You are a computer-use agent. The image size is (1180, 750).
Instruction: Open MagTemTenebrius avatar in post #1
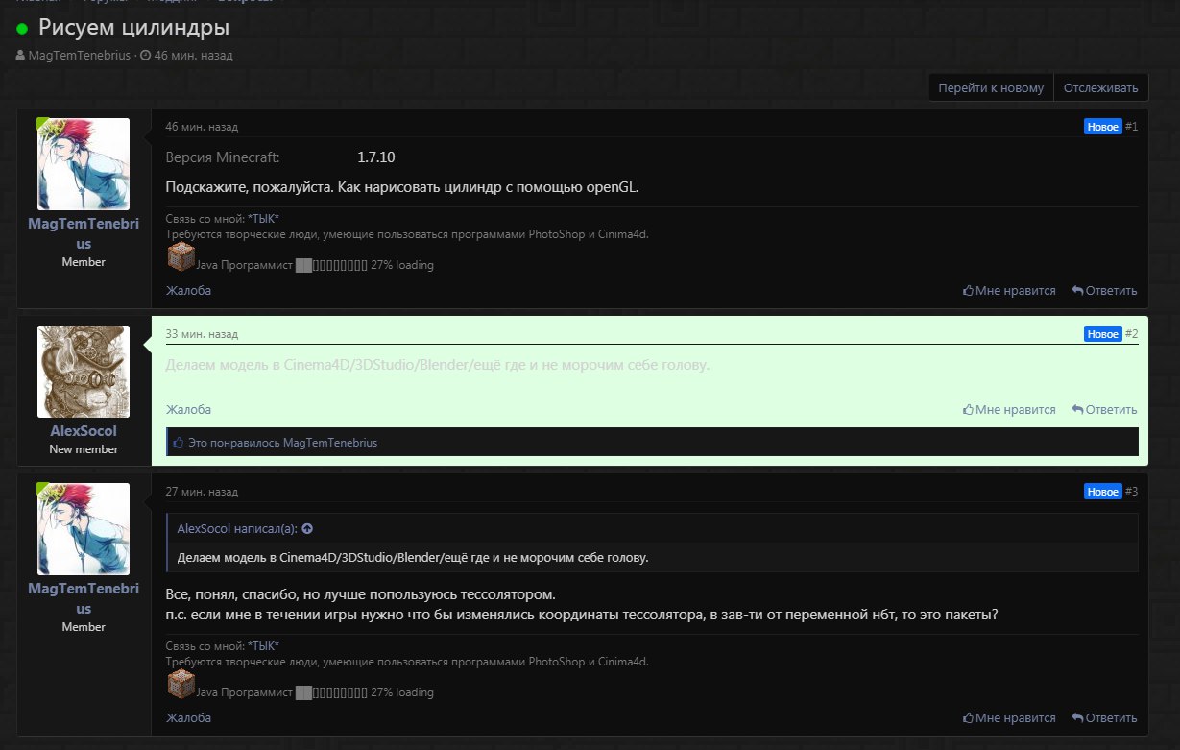[84, 164]
